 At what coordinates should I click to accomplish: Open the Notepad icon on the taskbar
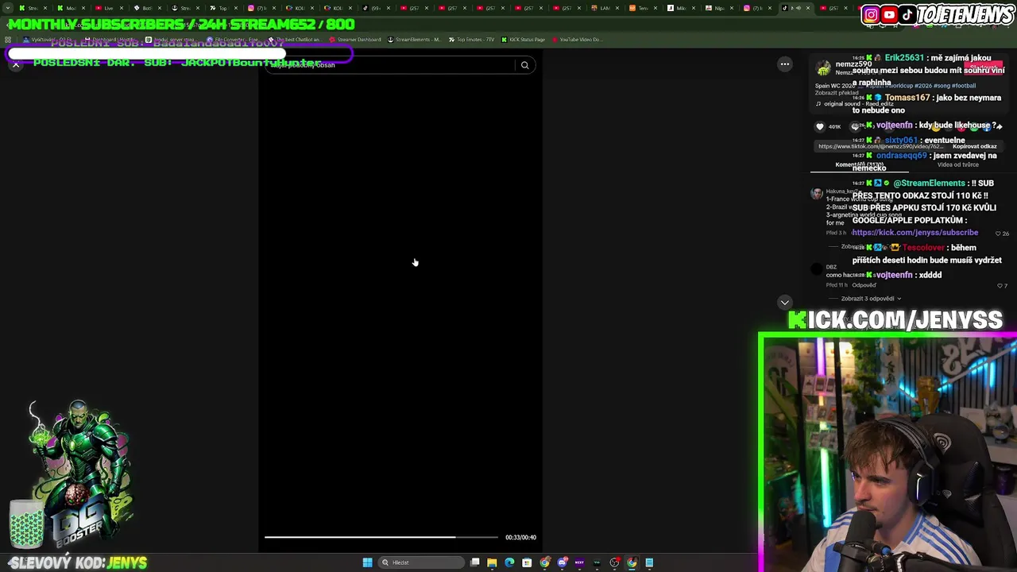[649, 562]
